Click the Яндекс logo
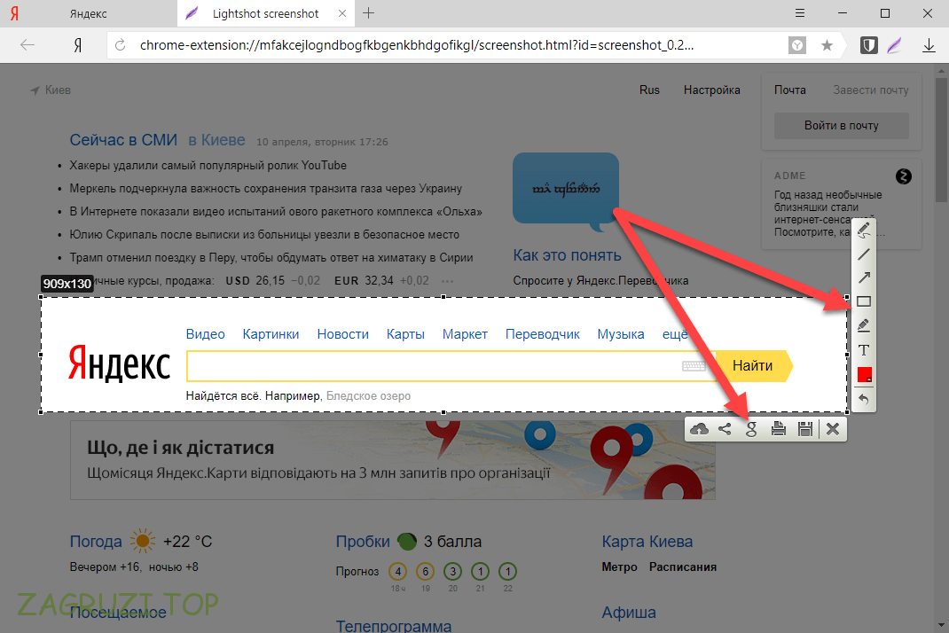Image resolution: width=949 pixels, height=633 pixels. (119, 363)
